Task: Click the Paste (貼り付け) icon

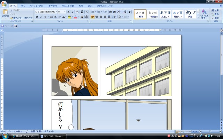Action: pos(5,13)
